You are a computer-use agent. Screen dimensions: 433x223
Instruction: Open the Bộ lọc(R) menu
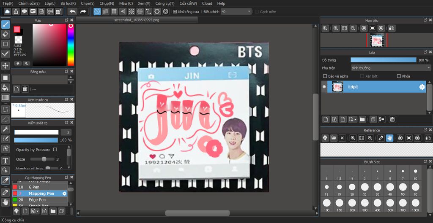(68, 3)
